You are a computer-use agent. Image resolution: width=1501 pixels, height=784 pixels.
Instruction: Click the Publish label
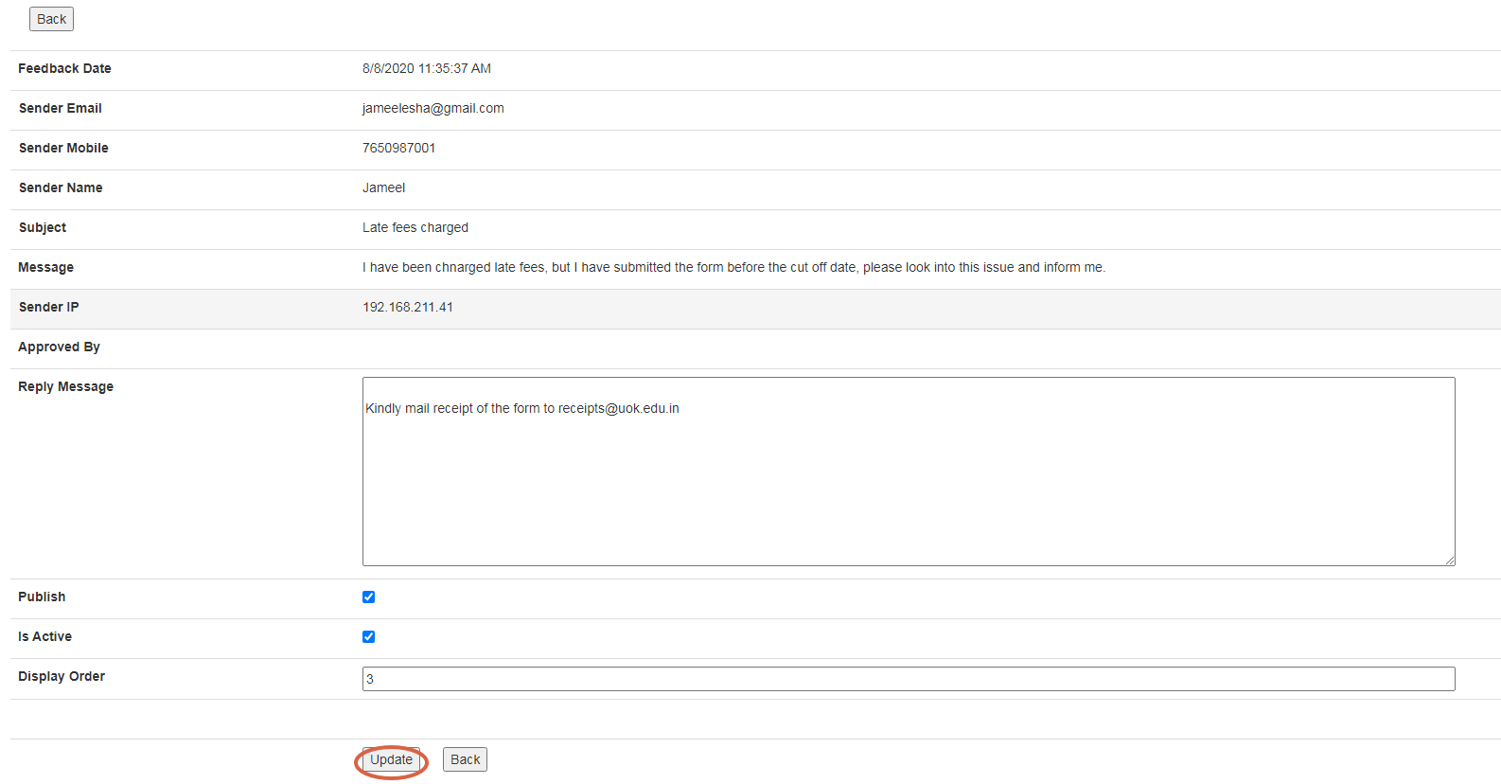(x=42, y=597)
